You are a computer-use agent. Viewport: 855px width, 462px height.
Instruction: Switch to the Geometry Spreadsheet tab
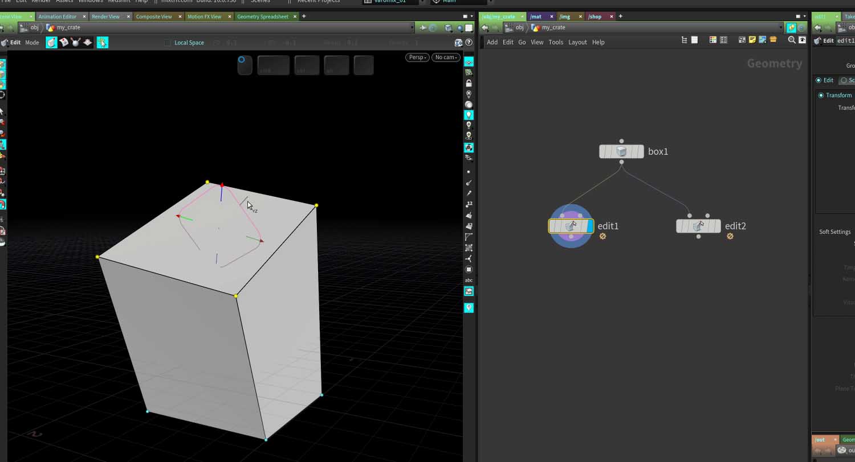[x=263, y=16]
